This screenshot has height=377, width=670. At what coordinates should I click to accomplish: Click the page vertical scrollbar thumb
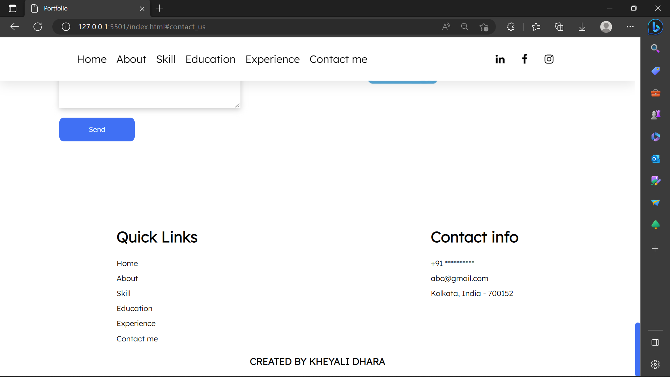(x=638, y=349)
